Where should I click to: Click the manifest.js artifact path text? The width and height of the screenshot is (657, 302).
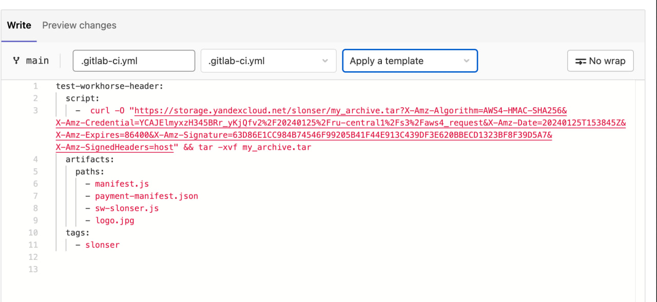click(x=122, y=184)
